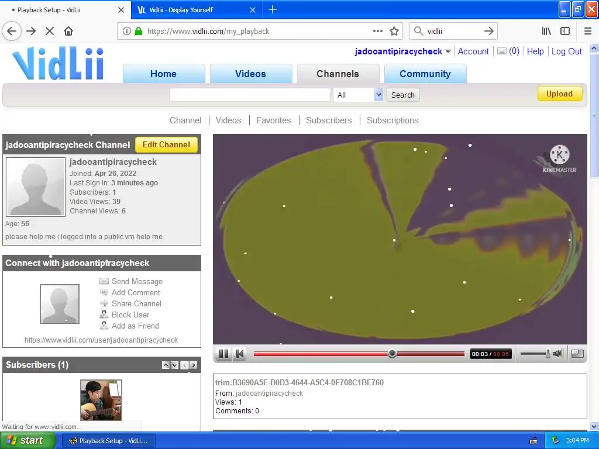599x449 pixels.
Task: Open inbox via envelope icon
Action: (502, 51)
